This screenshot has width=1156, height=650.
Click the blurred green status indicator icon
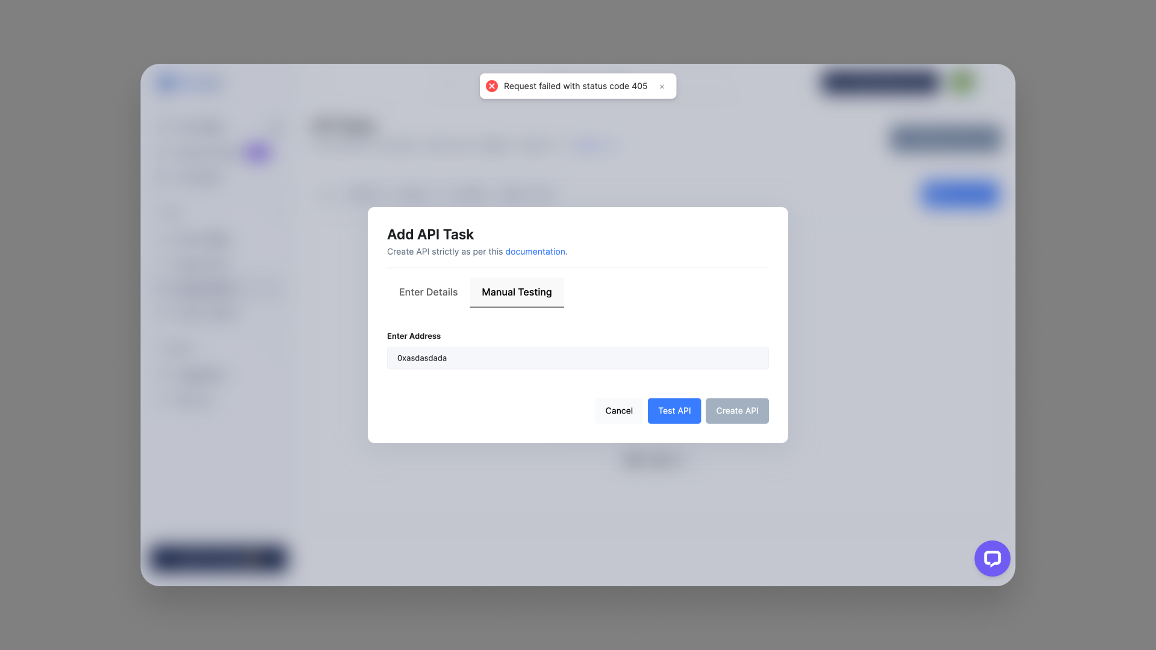point(963,82)
